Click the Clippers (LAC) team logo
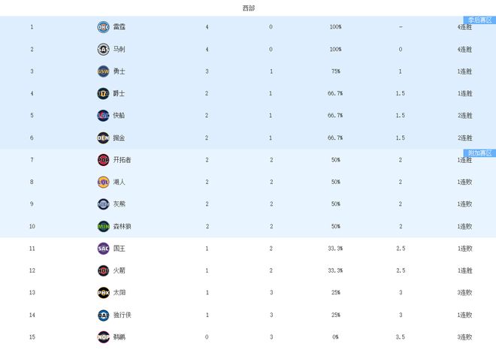Image resolution: width=496 pixels, height=350 pixels. coord(103,116)
